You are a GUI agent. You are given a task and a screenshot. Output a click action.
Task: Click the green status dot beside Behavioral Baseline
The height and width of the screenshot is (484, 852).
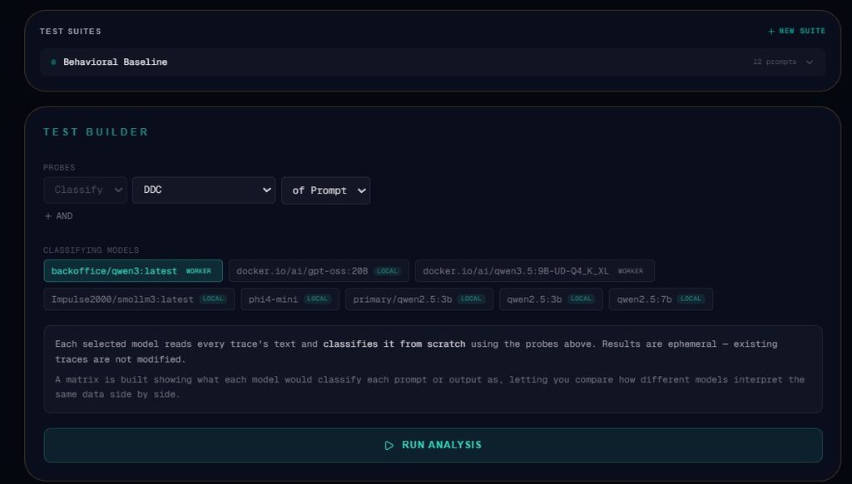pos(53,62)
